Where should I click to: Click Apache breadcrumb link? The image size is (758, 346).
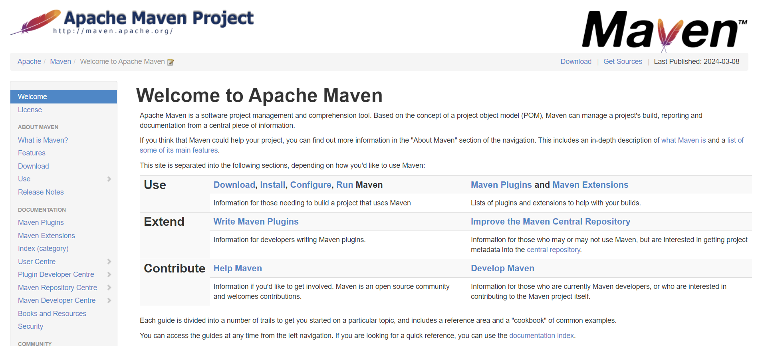pyautogui.click(x=29, y=62)
